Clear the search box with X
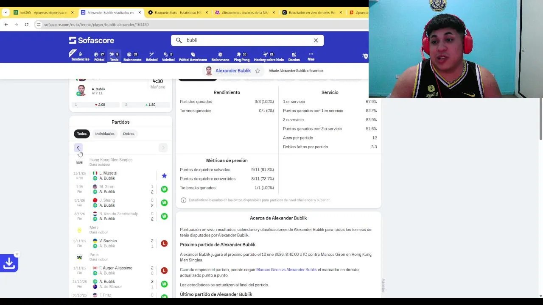Image resolution: width=543 pixels, height=305 pixels. [x=316, y=40]
